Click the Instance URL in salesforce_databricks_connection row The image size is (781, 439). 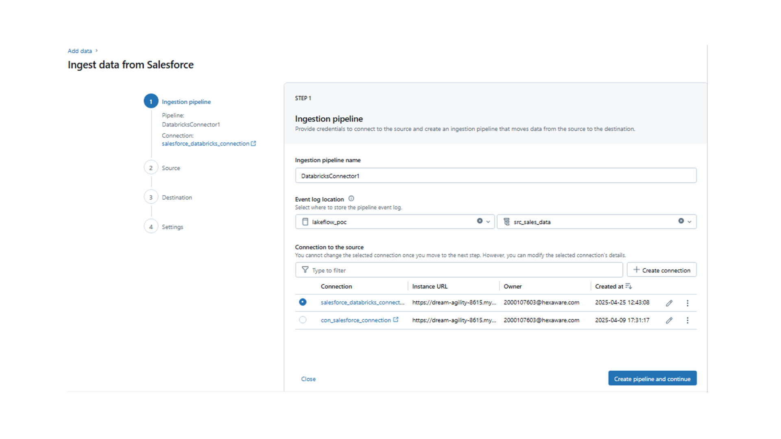point(454,302)
